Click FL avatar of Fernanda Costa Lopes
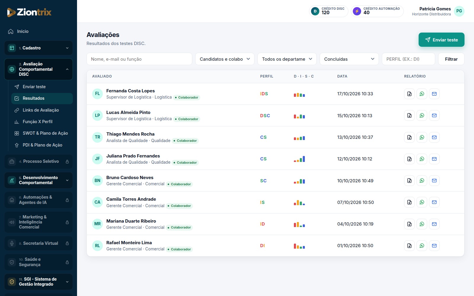The width and height of the screenshot is (474, 296). (x=97, y=94)
